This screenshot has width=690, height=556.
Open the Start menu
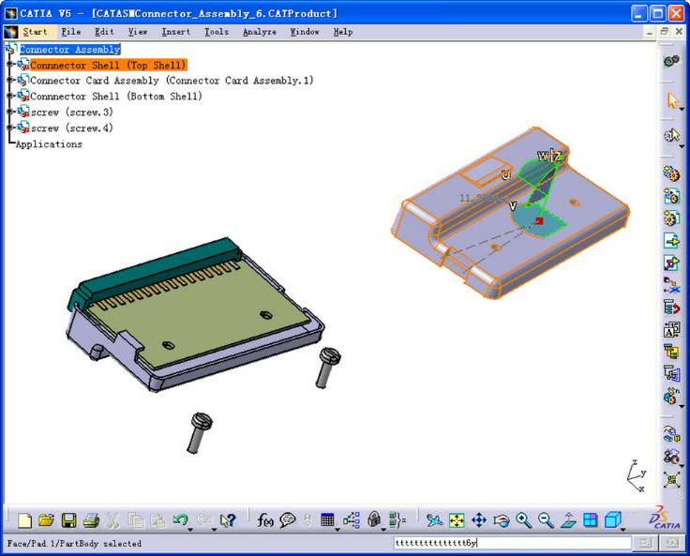(35, 32)
